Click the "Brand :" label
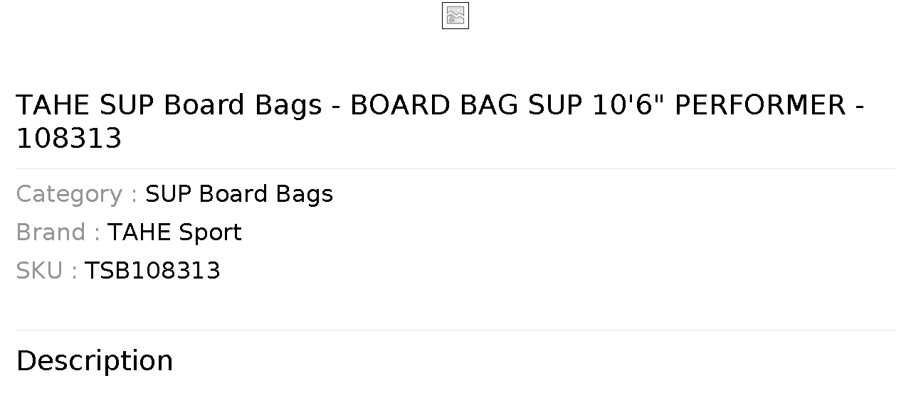Viewport: 911px width, 393px height. 58,232
